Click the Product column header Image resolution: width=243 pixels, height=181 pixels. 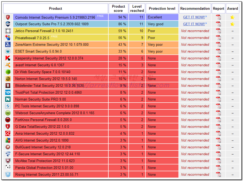pos(55,8)
